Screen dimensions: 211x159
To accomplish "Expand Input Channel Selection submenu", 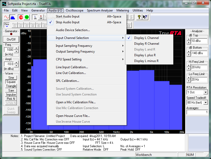I will (87, 38).
